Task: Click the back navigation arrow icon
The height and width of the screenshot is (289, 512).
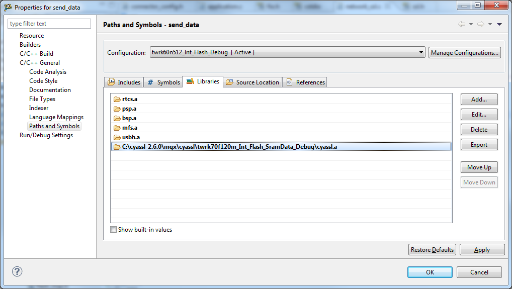Action: tap(461, 24)
